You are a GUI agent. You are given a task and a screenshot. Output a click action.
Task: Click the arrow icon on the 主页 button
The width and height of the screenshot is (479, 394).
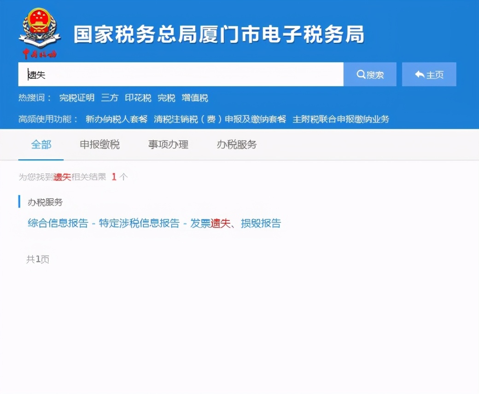(419, 74)
